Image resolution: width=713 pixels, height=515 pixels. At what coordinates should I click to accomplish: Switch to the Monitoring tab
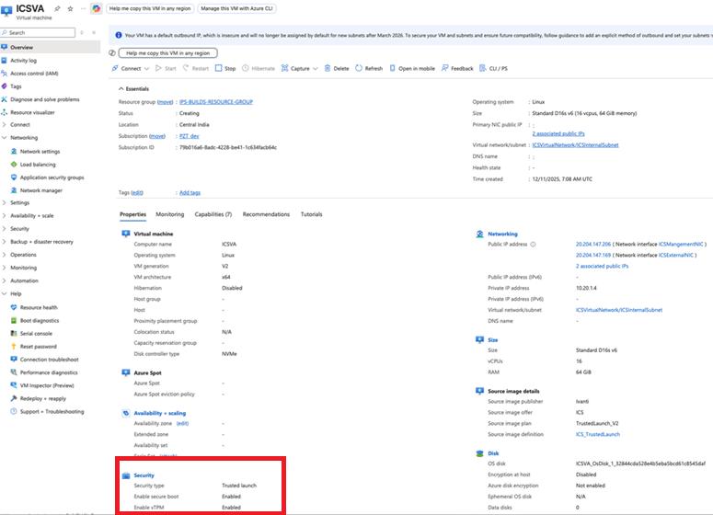(169, 214)
